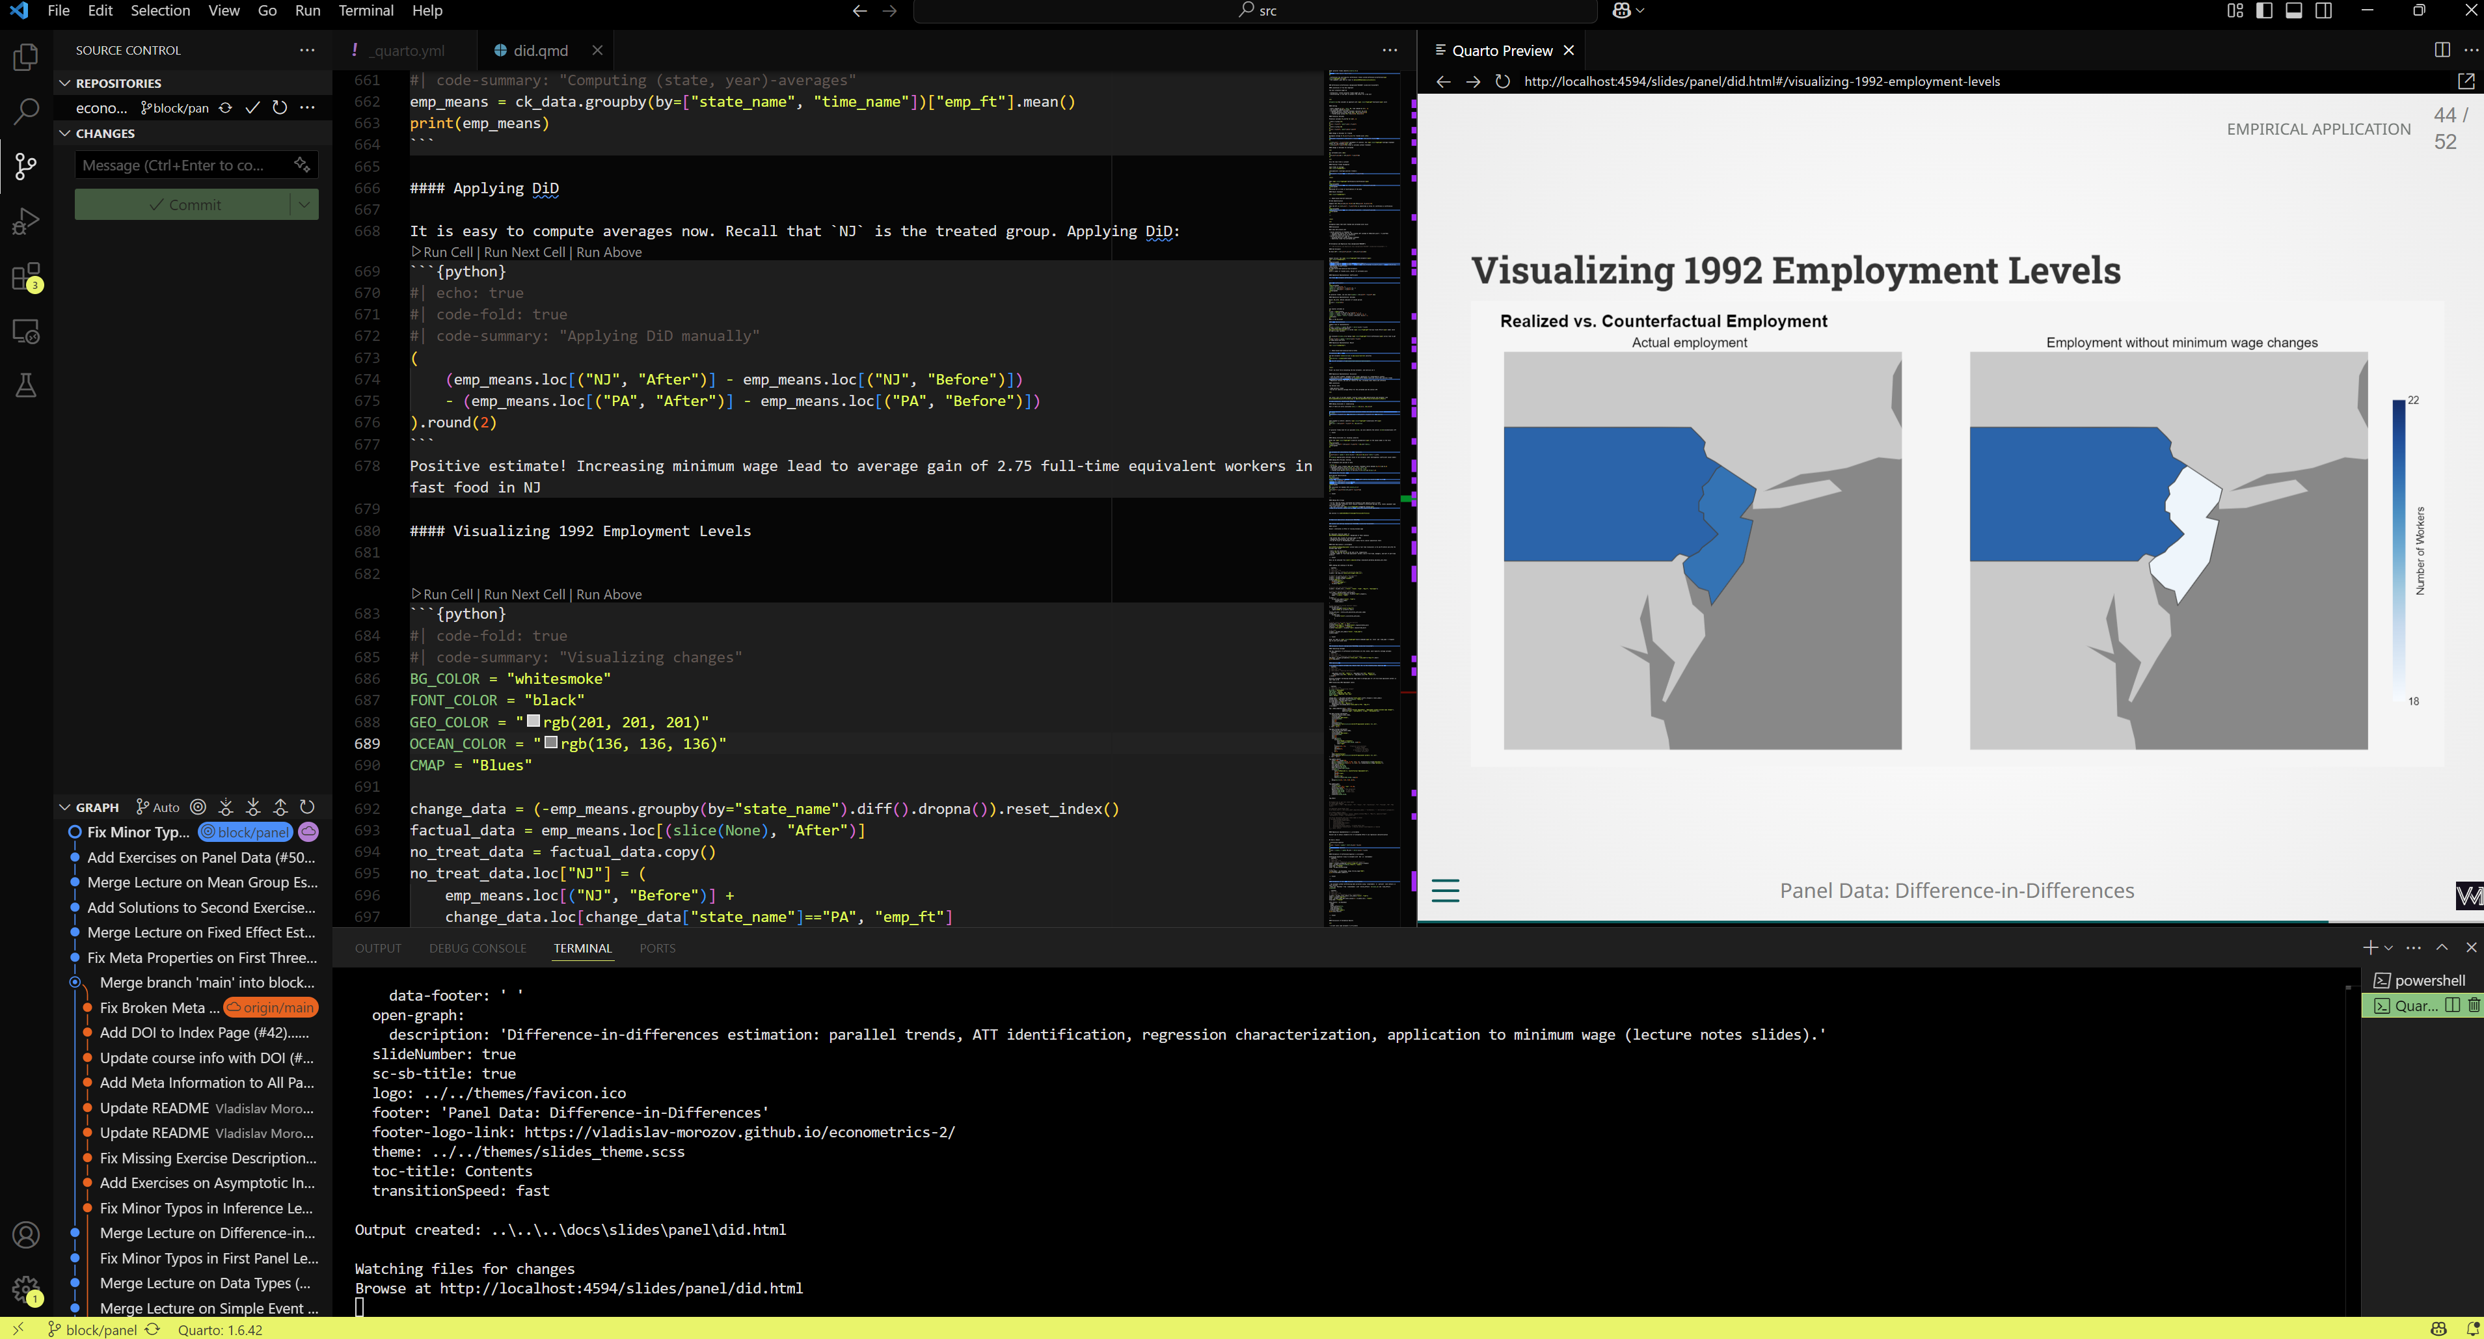The image size is (2484, 1339).
Task: Click the repository refresh icon
Action: [x=280, y=108]
